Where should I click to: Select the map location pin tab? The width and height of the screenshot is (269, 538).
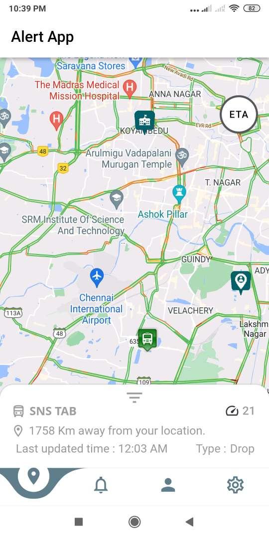(34, 478)
